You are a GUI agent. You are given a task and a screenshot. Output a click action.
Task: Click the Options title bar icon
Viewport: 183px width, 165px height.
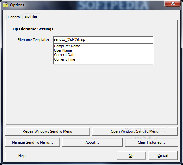pos(5,5)
